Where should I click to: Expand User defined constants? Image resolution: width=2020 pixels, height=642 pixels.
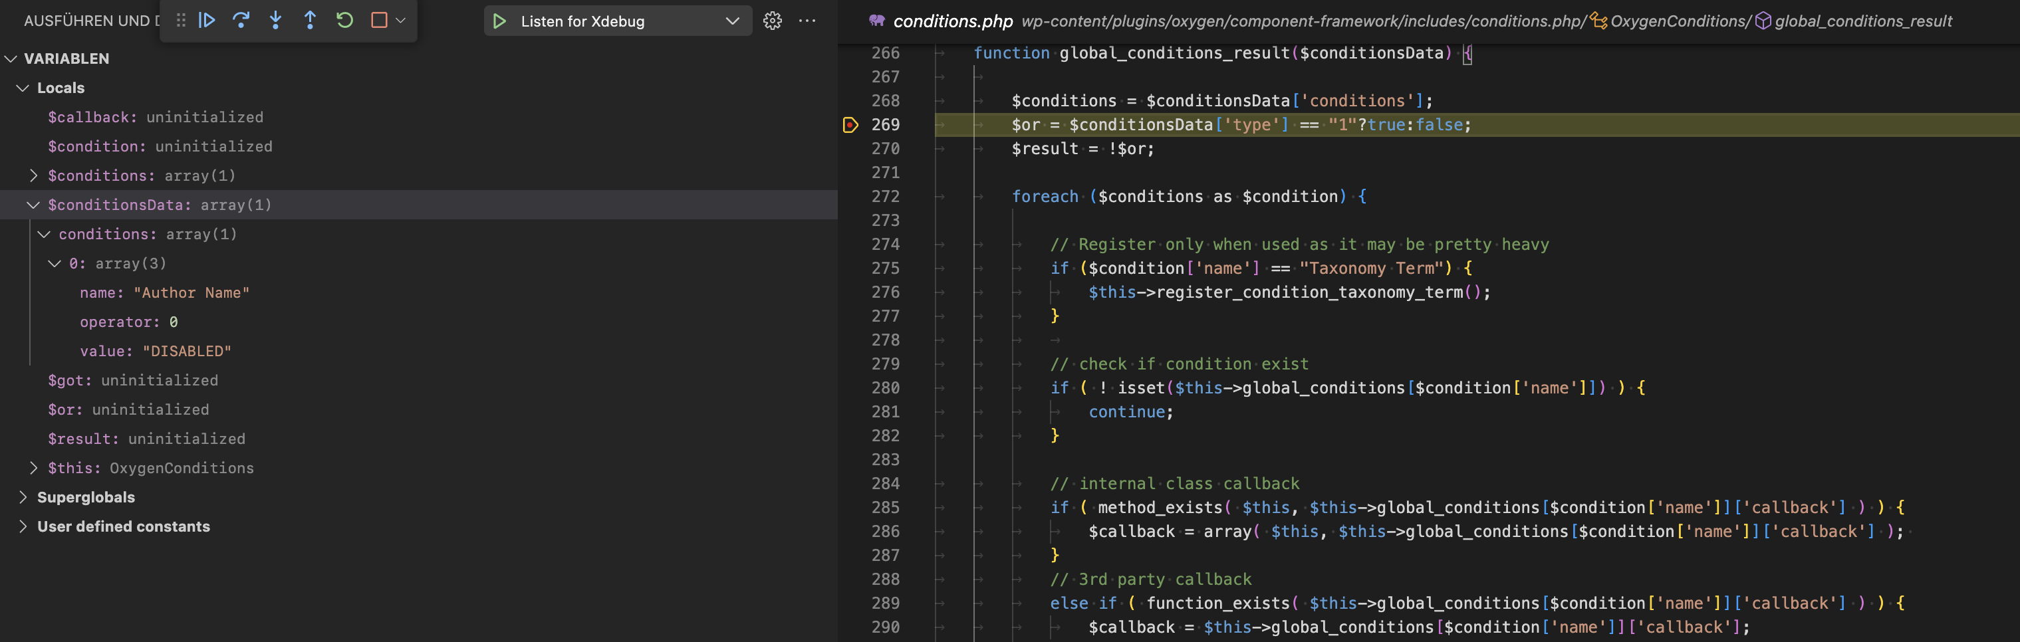click(x=23, y=526)
